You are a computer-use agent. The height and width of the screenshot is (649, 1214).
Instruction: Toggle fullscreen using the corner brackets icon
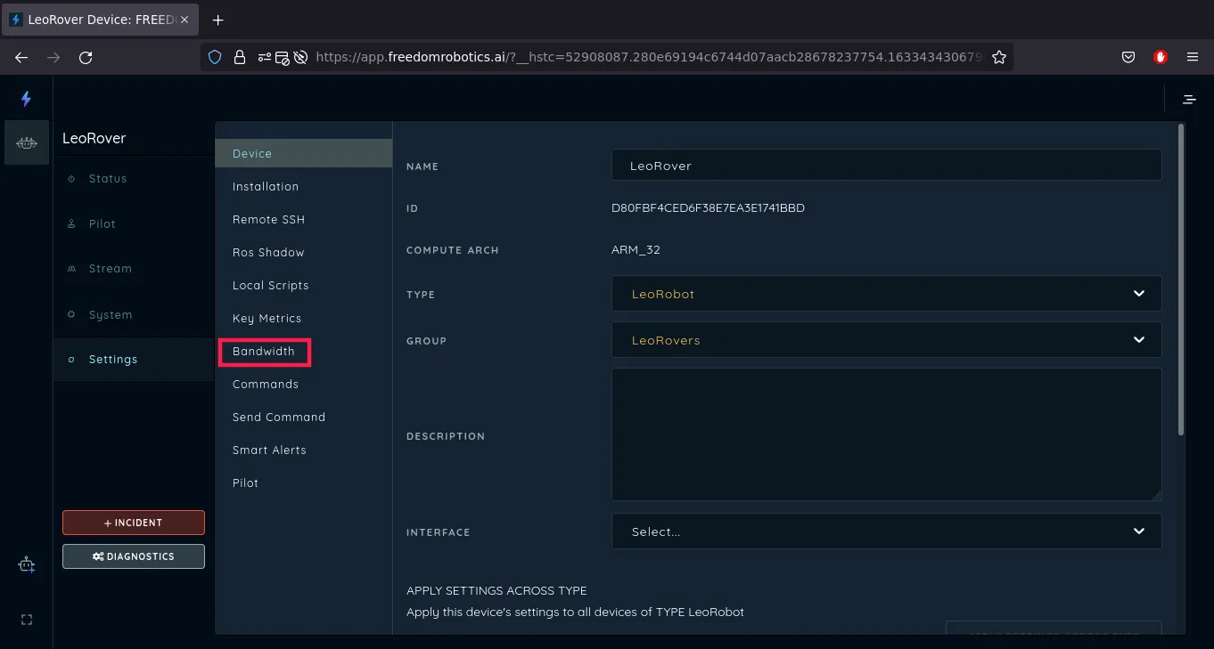[x=26, y=620]
